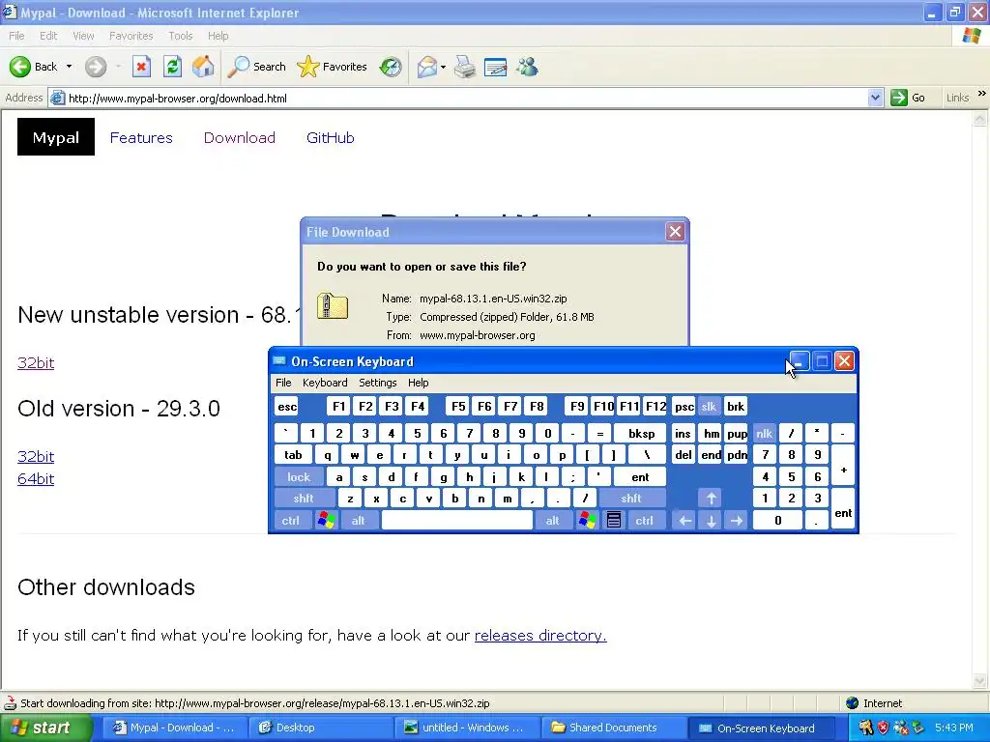
Task: Print the page with the printer icon
Action: 465,67
